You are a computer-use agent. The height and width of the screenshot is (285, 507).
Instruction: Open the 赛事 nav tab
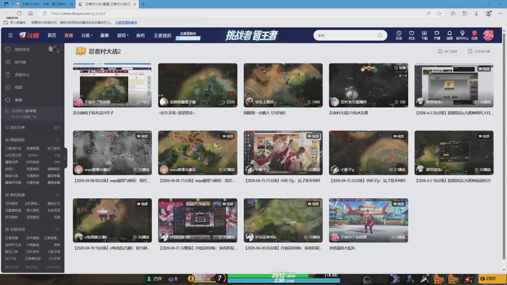pos(105,35)
